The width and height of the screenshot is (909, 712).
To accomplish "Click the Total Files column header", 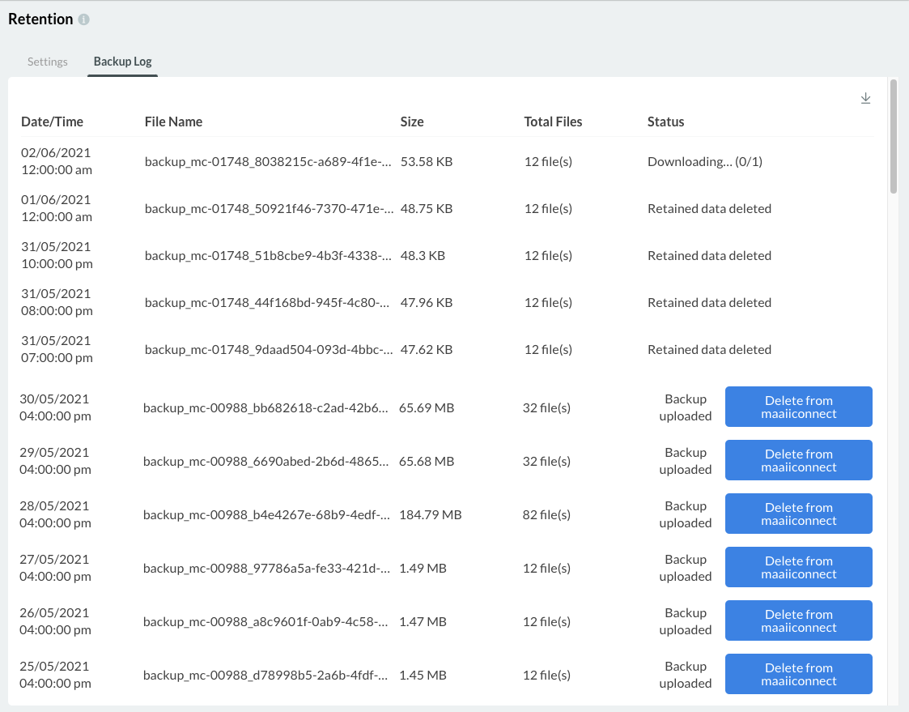I will pos(553,122).
